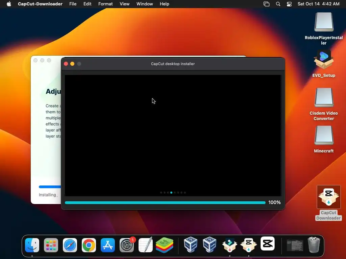Open System Settings from the dock

pos(127,245)
